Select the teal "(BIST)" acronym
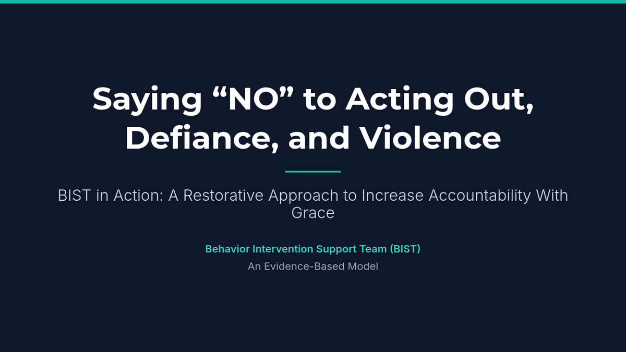 point(405,249)
